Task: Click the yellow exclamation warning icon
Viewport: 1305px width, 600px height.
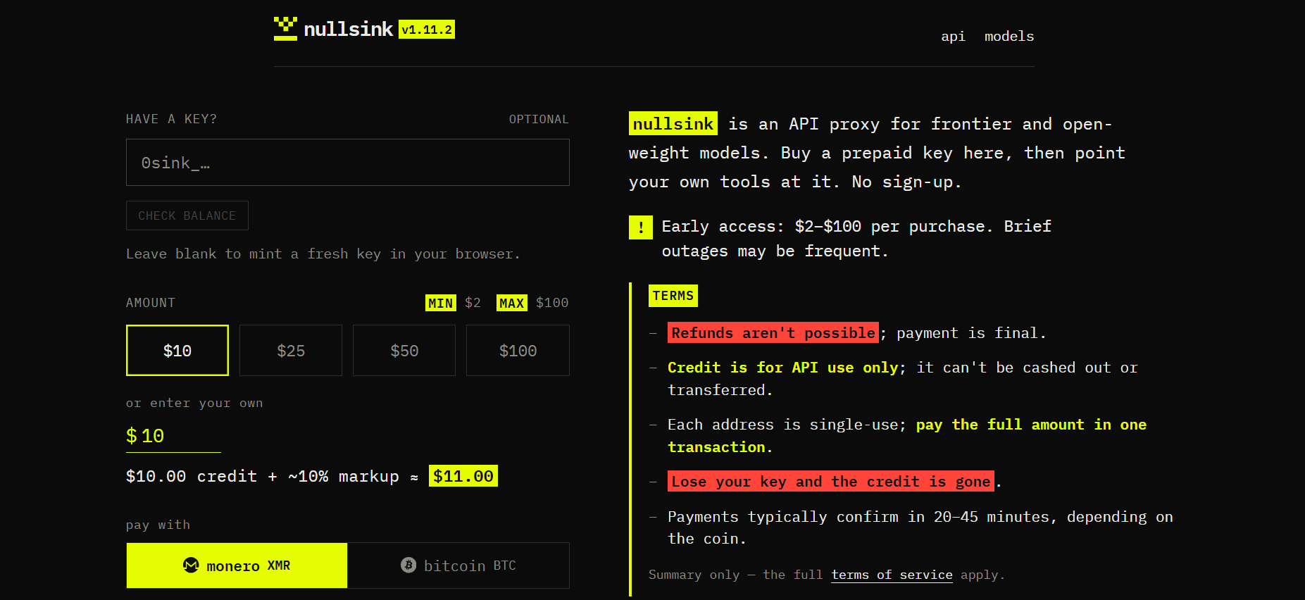Action: coord(641,227)
